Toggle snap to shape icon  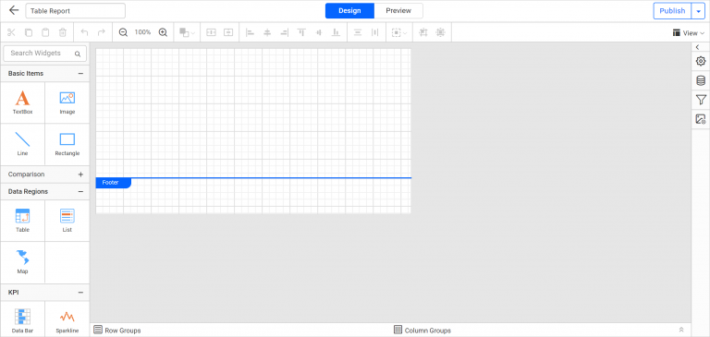440,32
